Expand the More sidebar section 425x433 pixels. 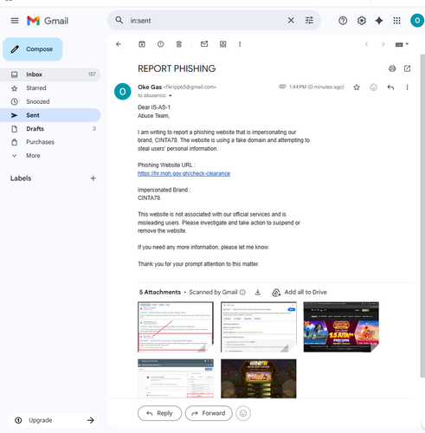(x=50, y=156)
